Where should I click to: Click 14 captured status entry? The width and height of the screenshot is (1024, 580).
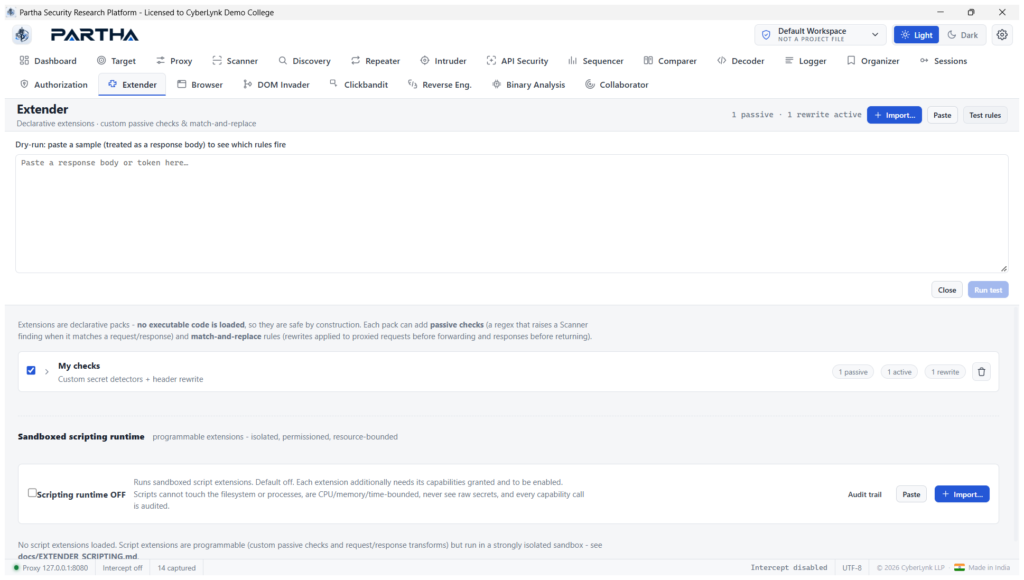point(176,568)
